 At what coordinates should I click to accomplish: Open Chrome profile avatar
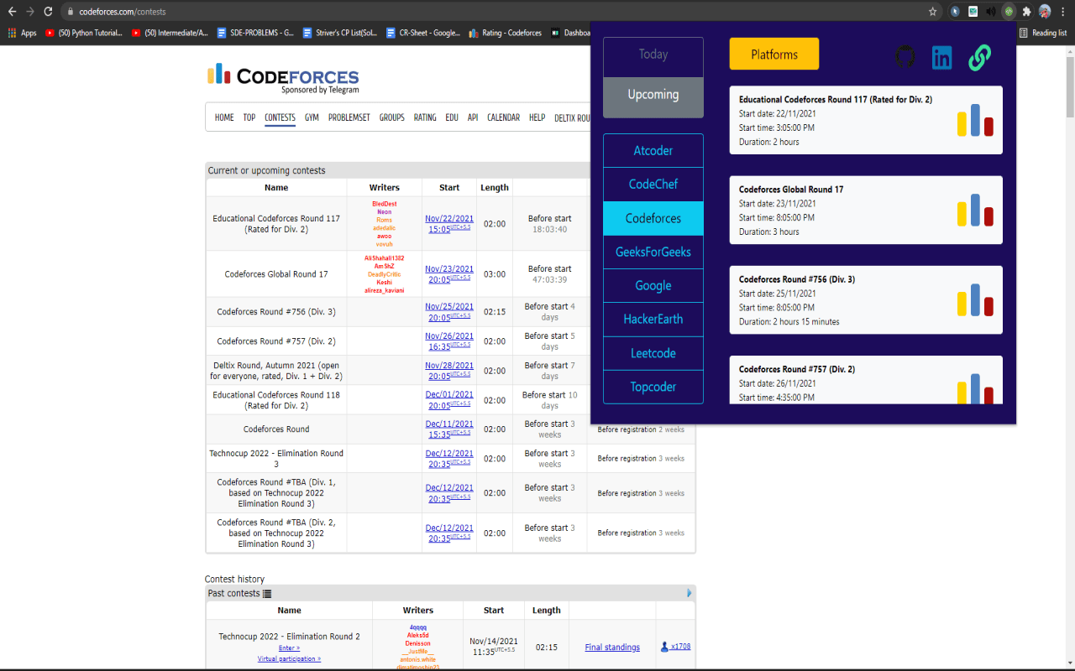point(1045,12)
